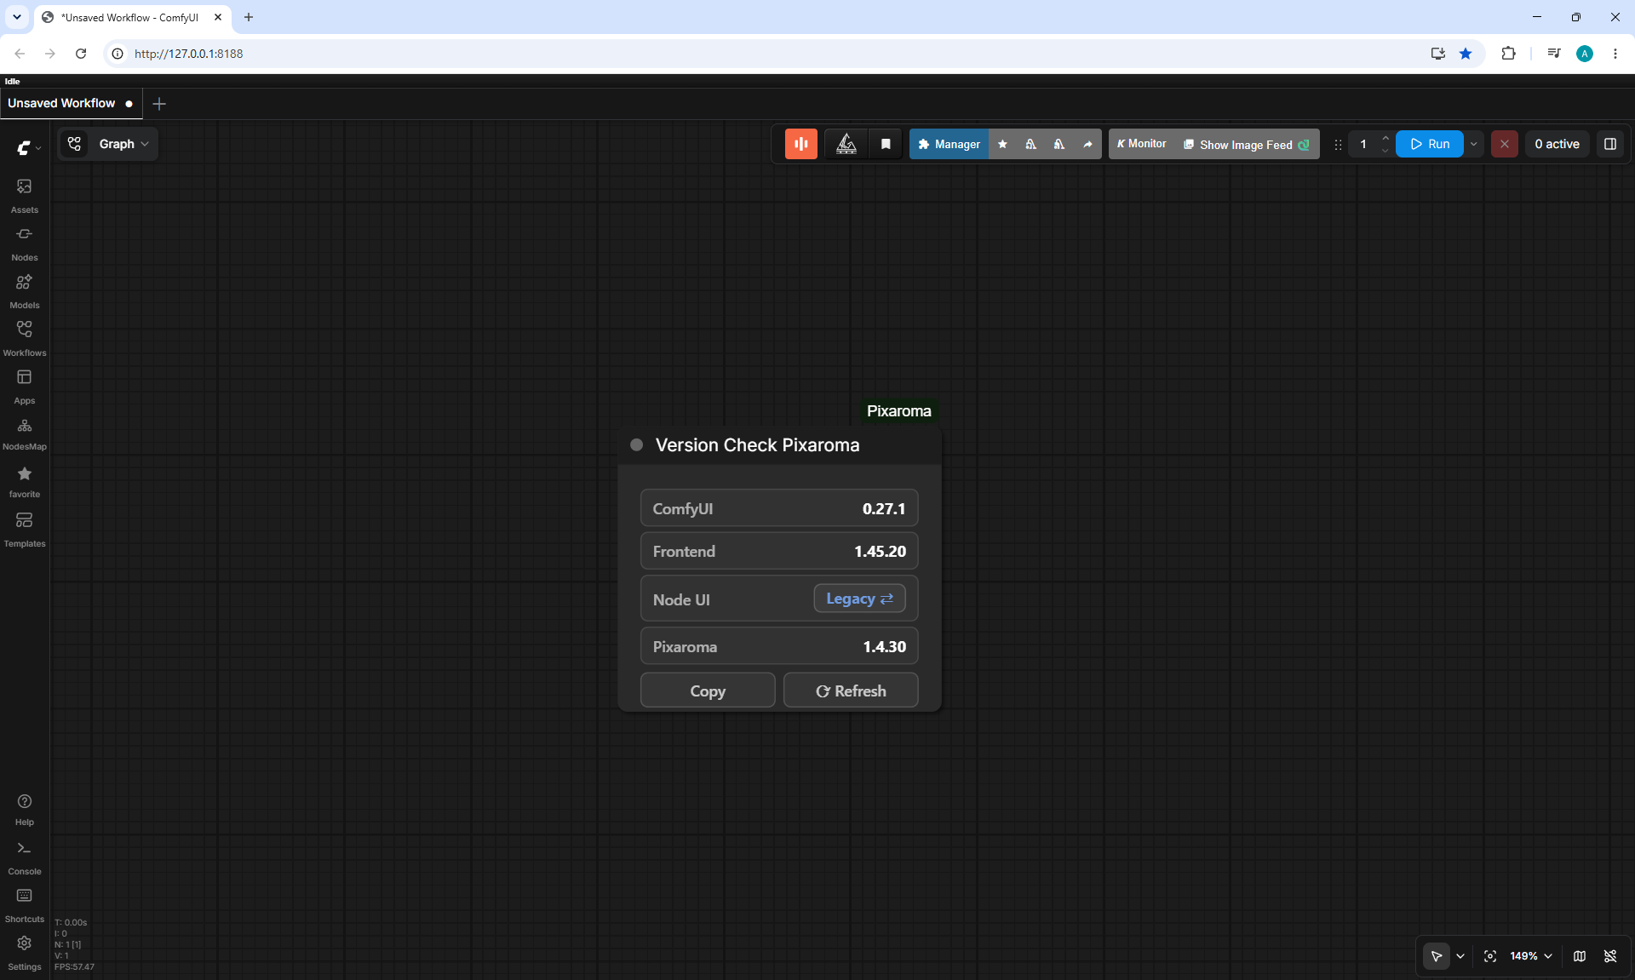
Task: Open the Monitor button
Action: (x=1142, y=144)
